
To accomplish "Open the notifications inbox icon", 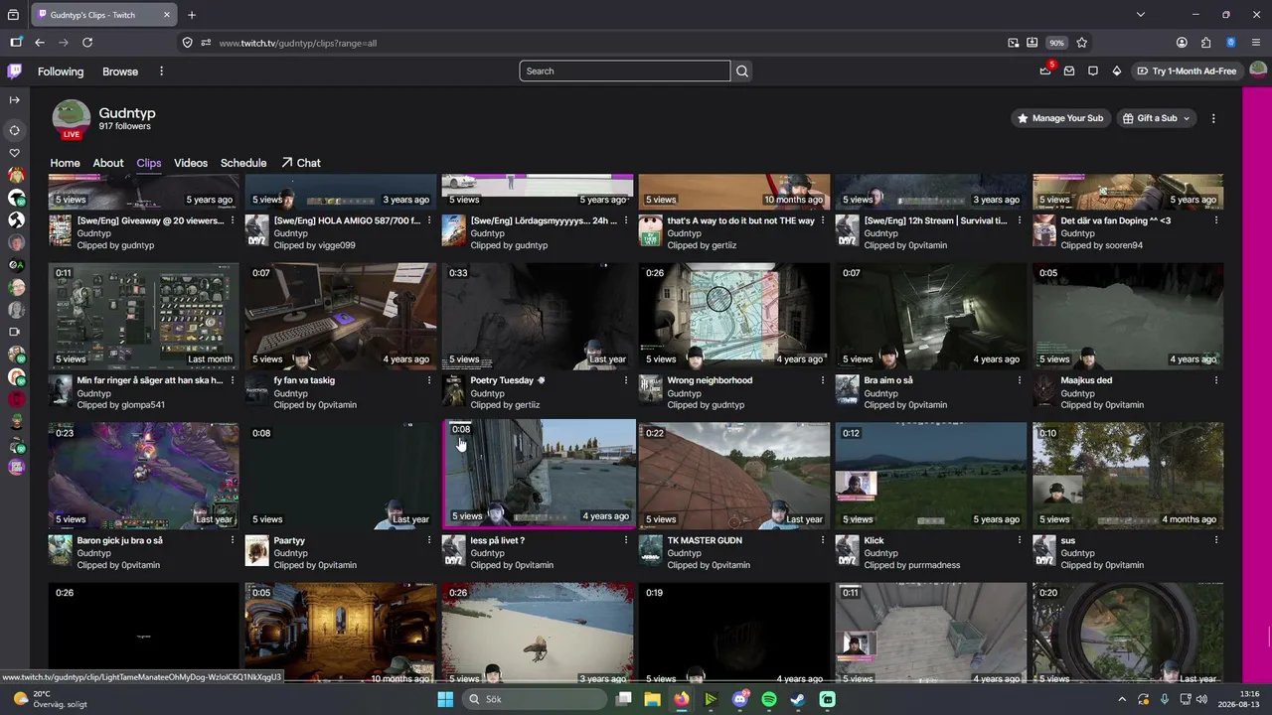I will coord(1069,71).
